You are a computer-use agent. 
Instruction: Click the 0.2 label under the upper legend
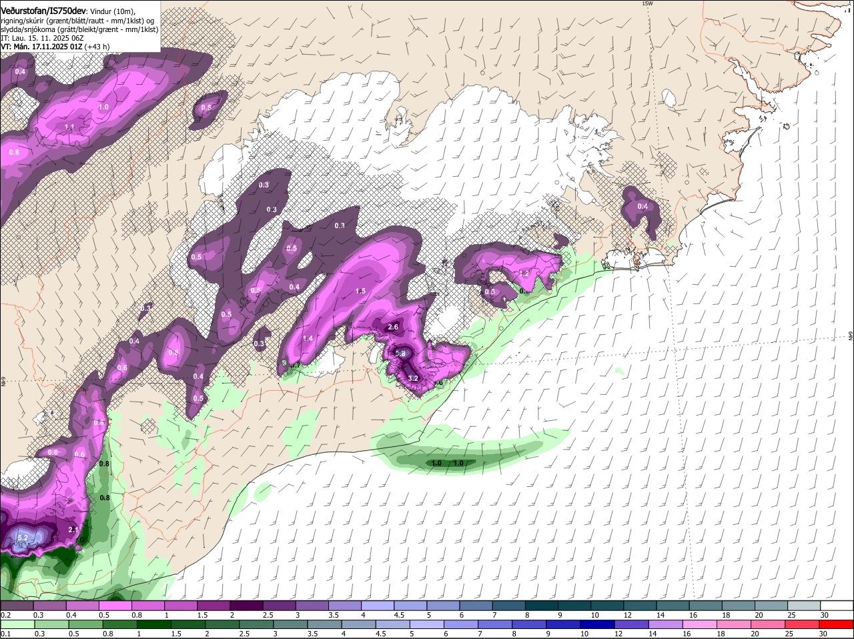coord(5,615)
